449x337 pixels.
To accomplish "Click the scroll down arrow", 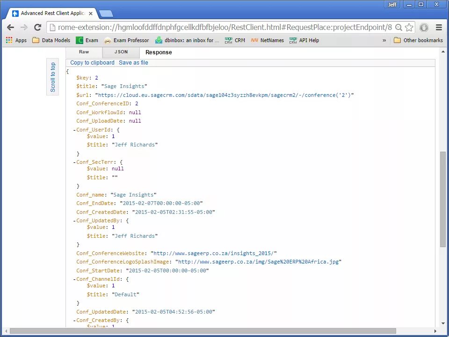I will pos(443,324).
